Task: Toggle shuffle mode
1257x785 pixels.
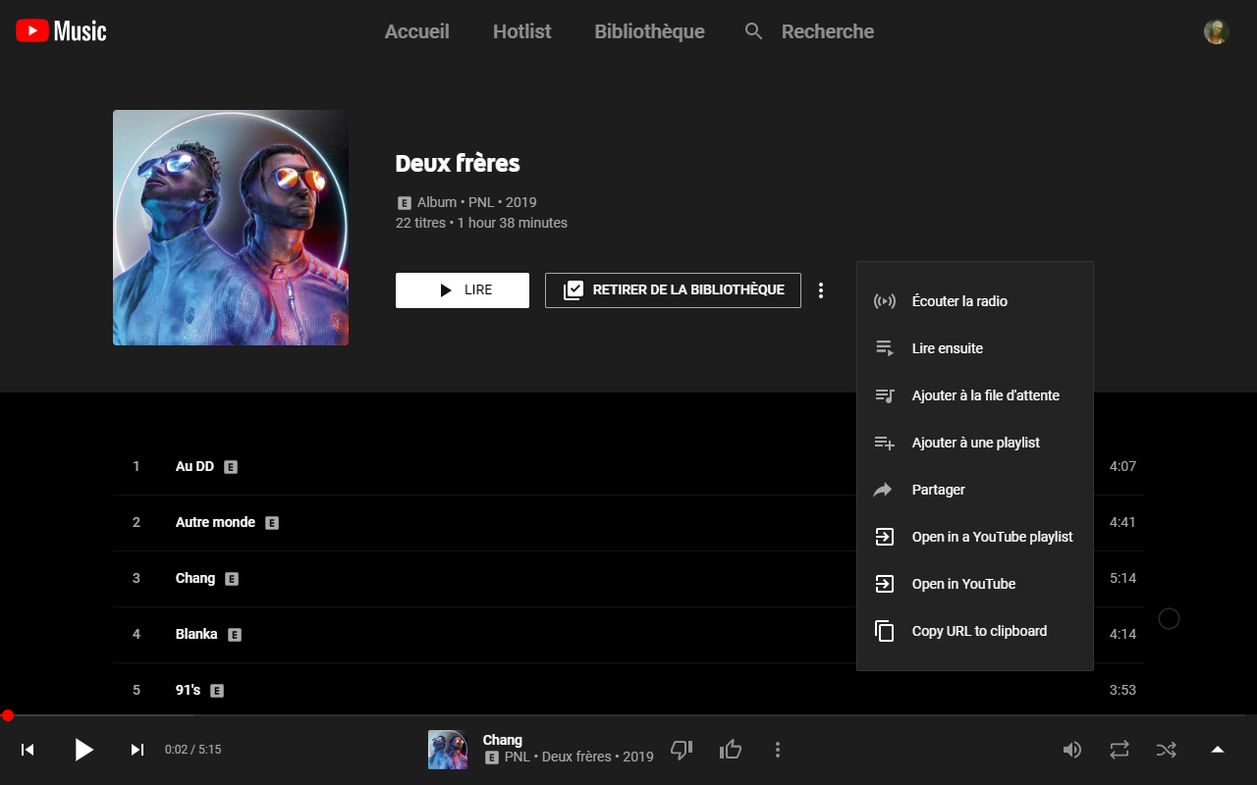Action: [x=1167, y=750]
